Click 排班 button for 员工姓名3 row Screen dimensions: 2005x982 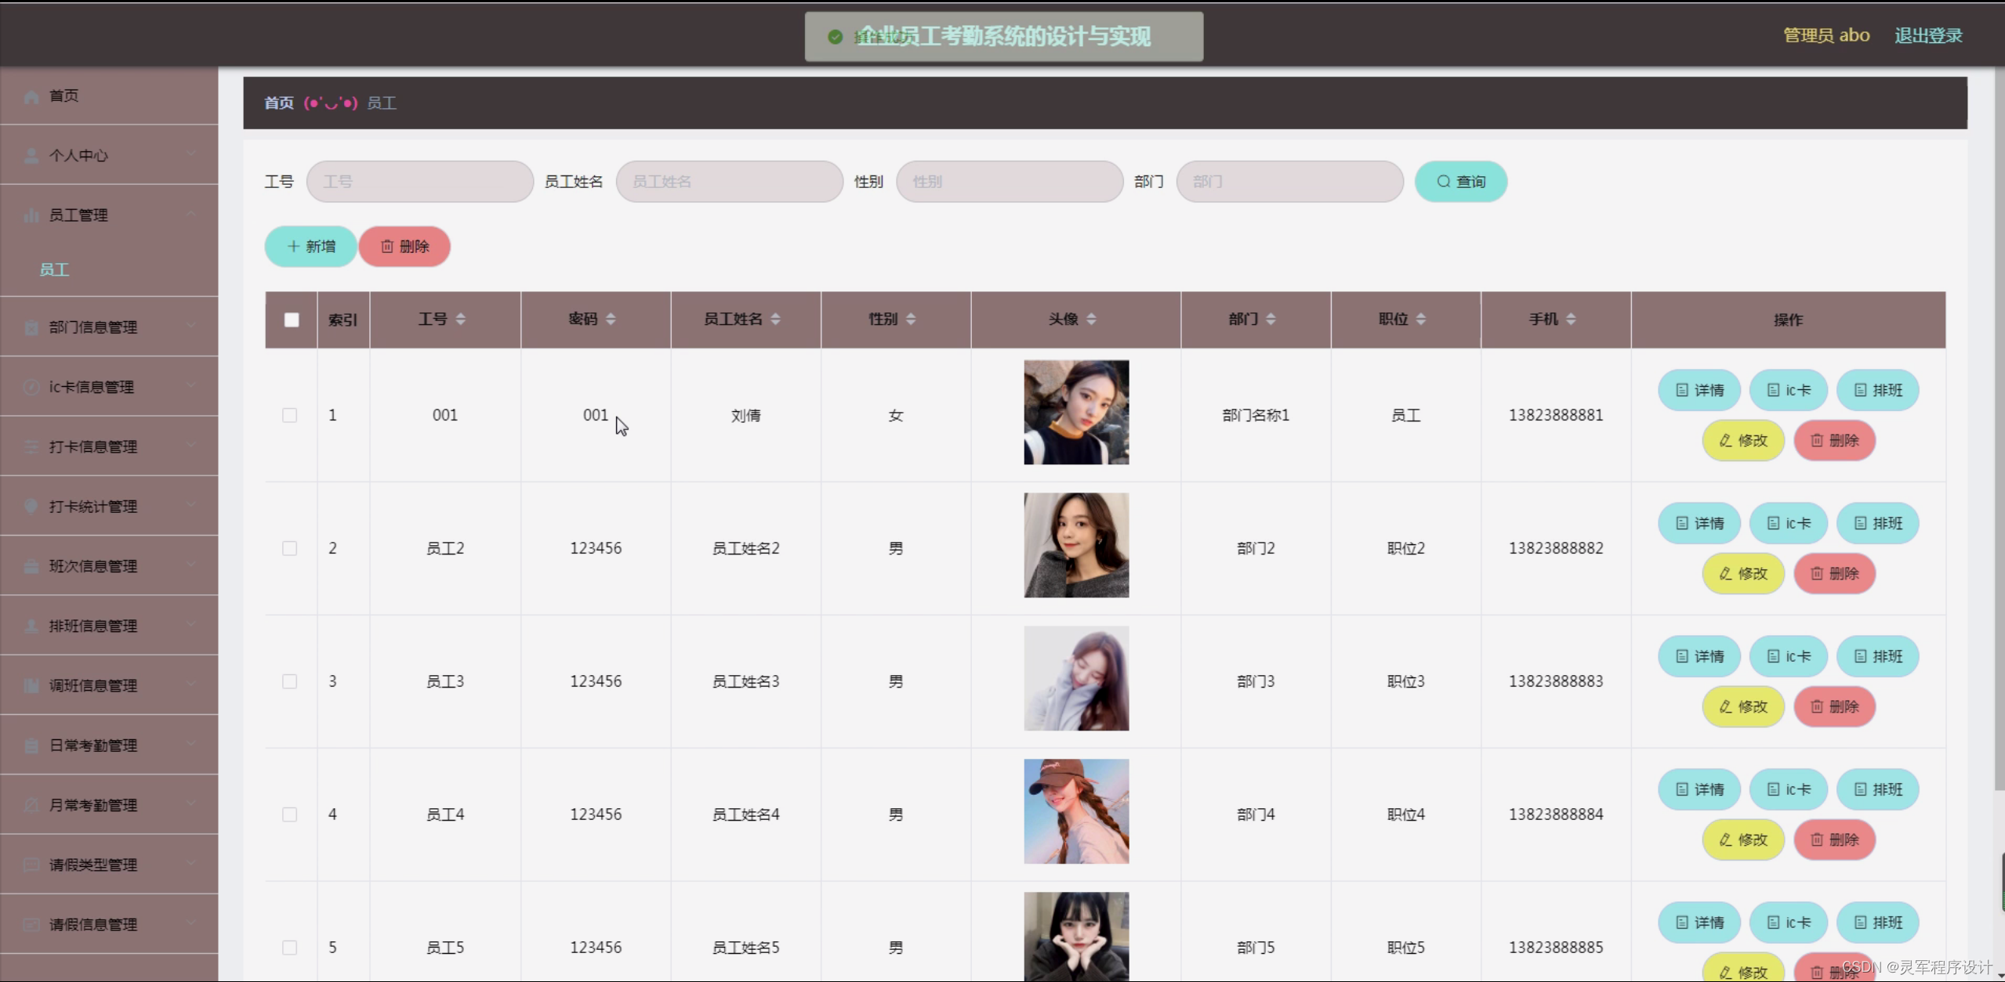coord(1877,656)
